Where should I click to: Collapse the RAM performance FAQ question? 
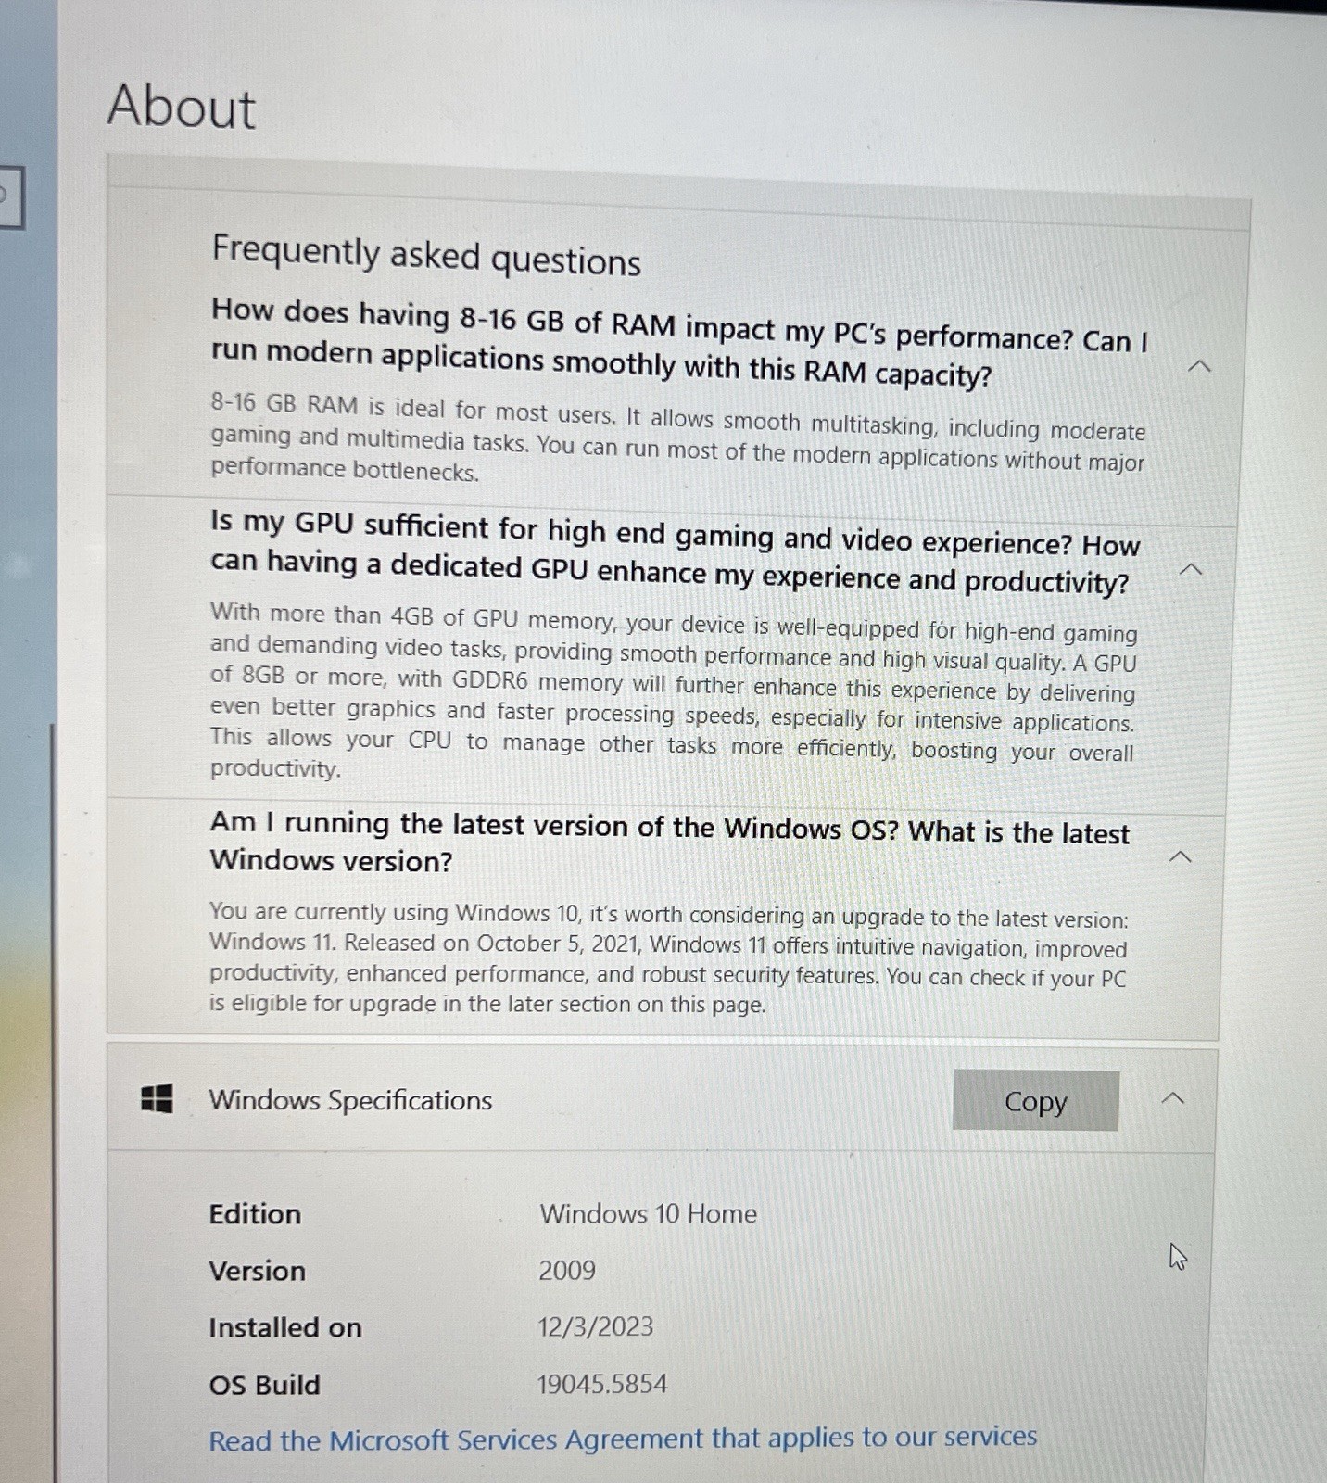pos(1199,366)
